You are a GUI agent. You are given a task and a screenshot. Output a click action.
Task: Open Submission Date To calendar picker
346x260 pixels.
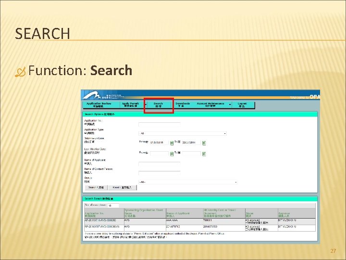click(204, 143)
